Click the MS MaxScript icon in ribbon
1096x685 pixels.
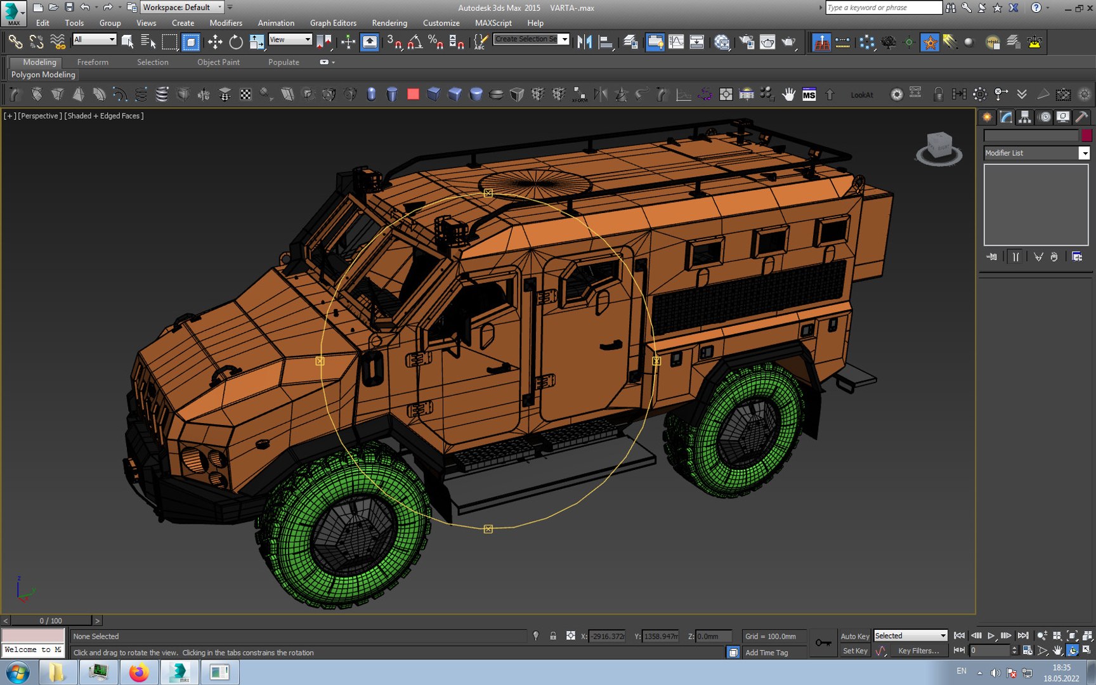tap(809, 95)
